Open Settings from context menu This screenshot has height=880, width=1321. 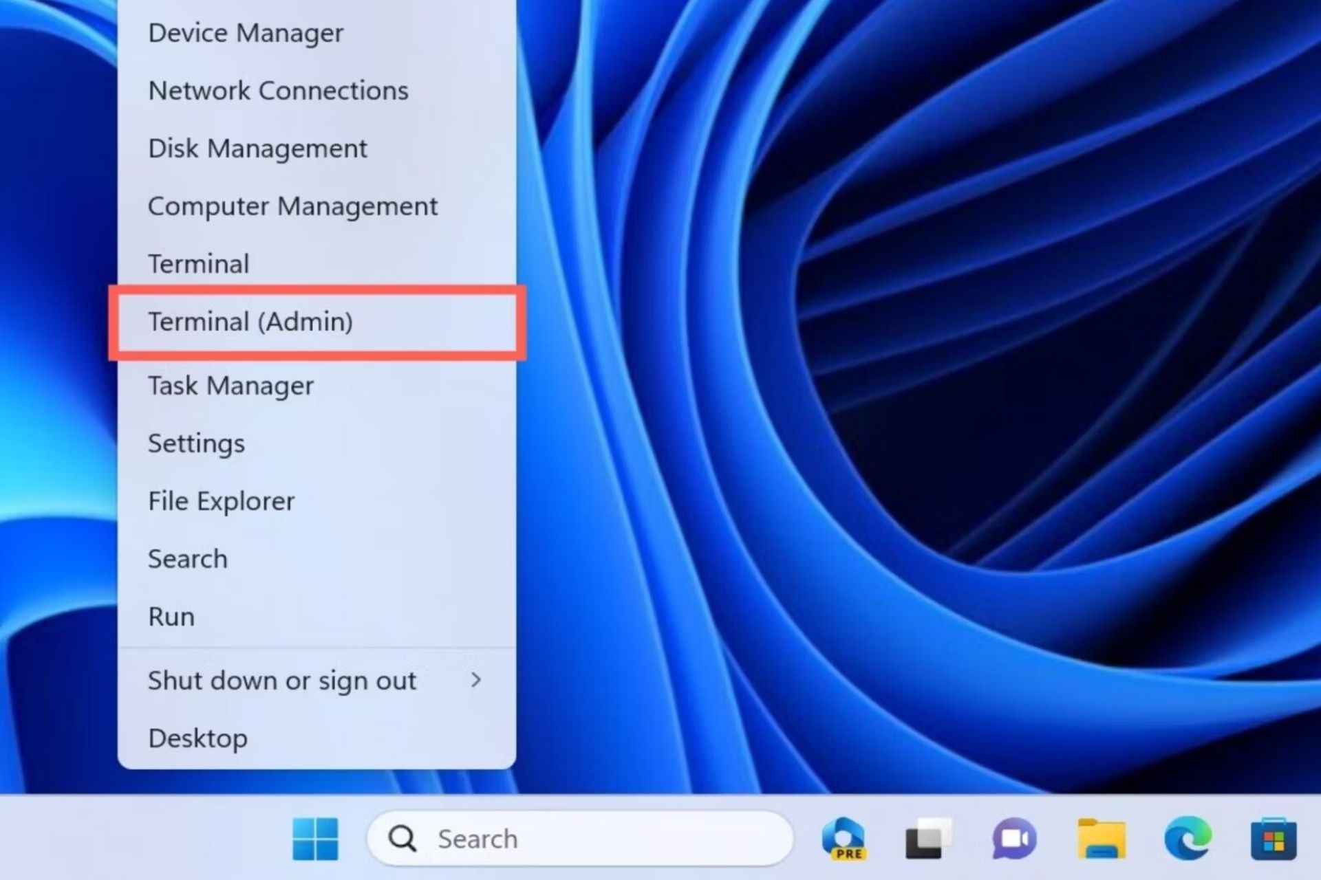click(197, 442)
